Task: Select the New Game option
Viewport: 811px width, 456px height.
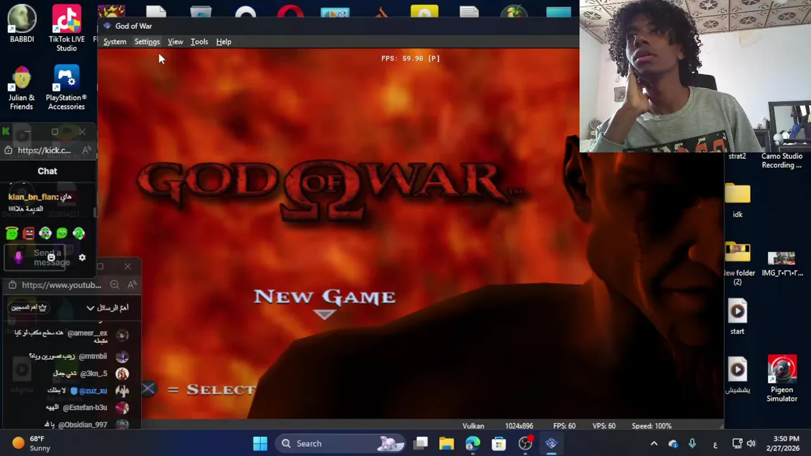Action: coord(324,297)
